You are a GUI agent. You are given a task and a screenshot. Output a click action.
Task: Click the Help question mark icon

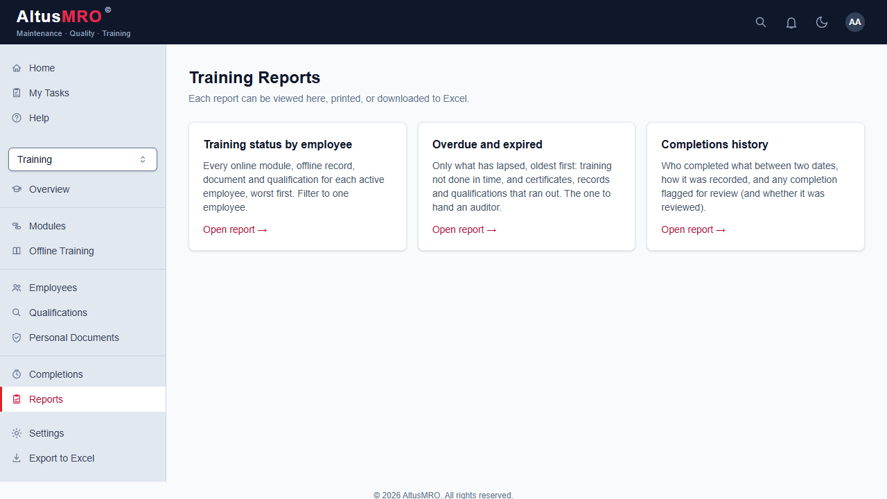(x=17, y=118)
